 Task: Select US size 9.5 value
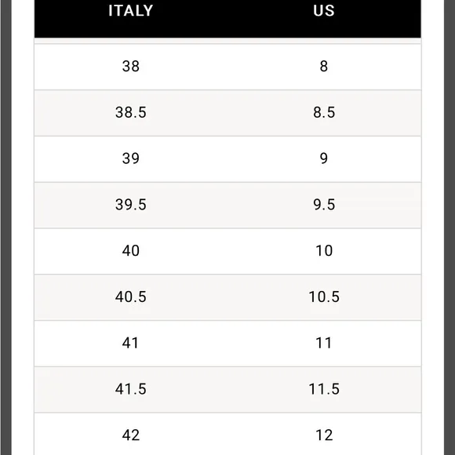324,205
